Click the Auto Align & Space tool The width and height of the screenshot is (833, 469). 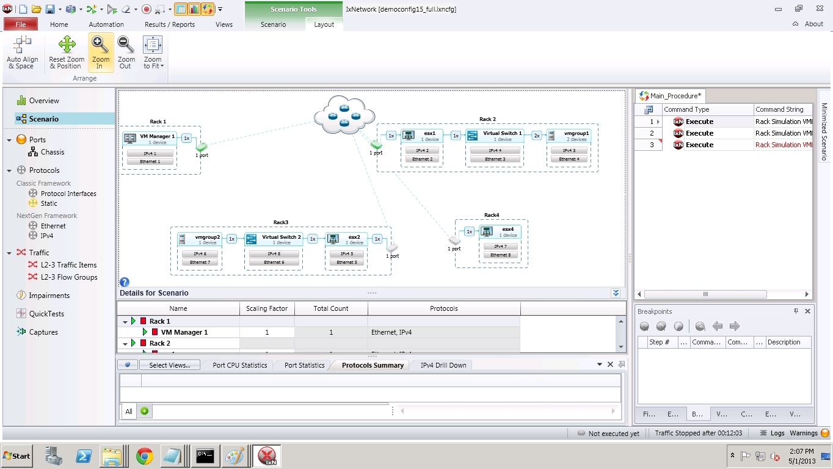pyautogui.click(x=22, y=53)
